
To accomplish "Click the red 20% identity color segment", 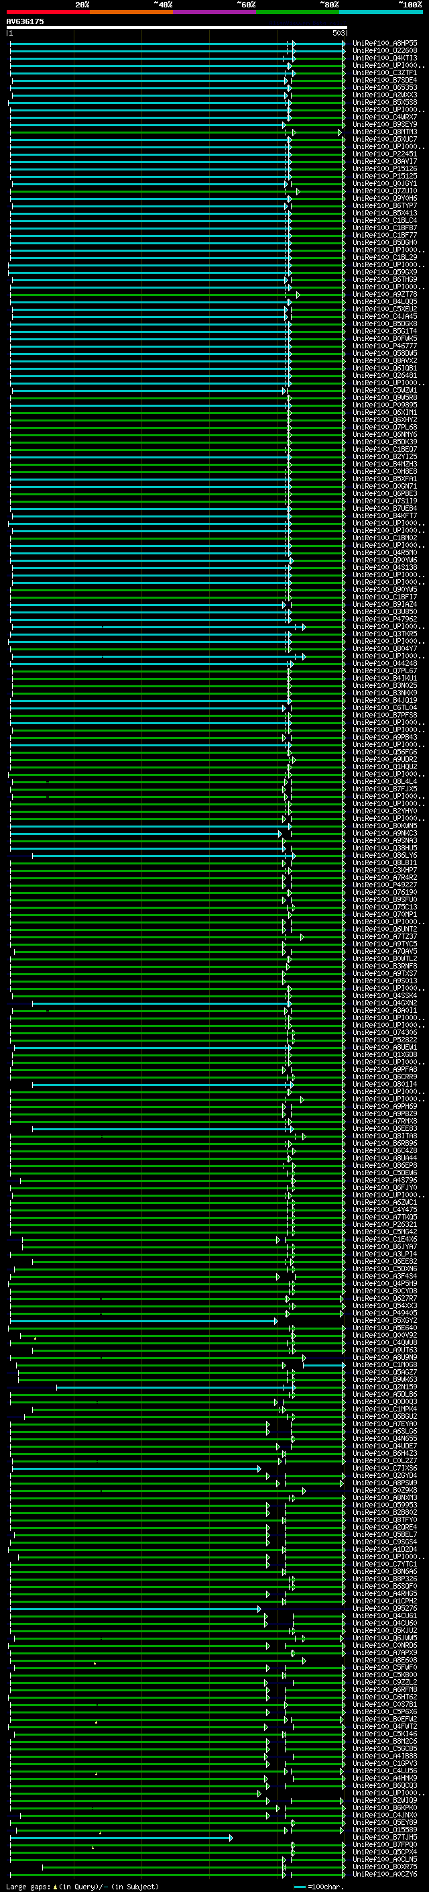I will [48, 12].
